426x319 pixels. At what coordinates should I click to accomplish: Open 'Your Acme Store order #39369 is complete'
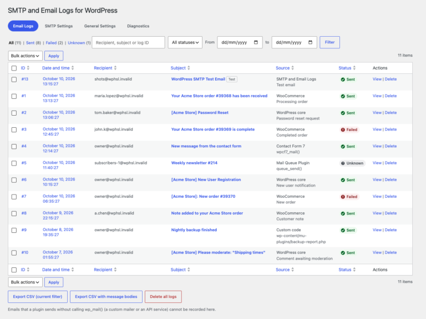coord(213,129)
